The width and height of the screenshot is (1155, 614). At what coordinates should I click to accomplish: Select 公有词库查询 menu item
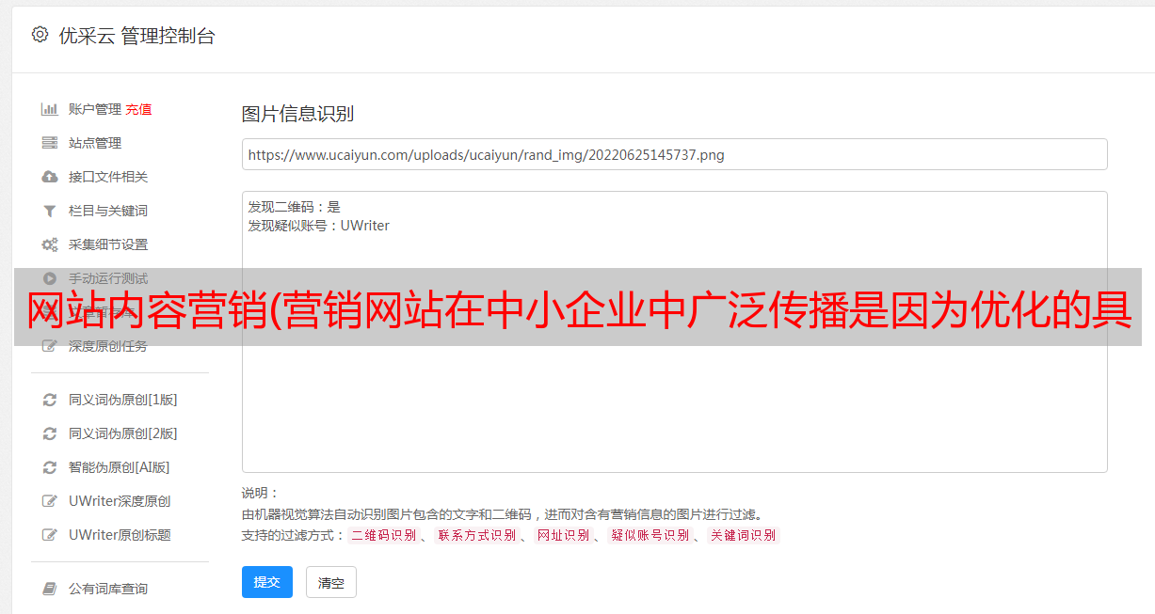point(108,589)
